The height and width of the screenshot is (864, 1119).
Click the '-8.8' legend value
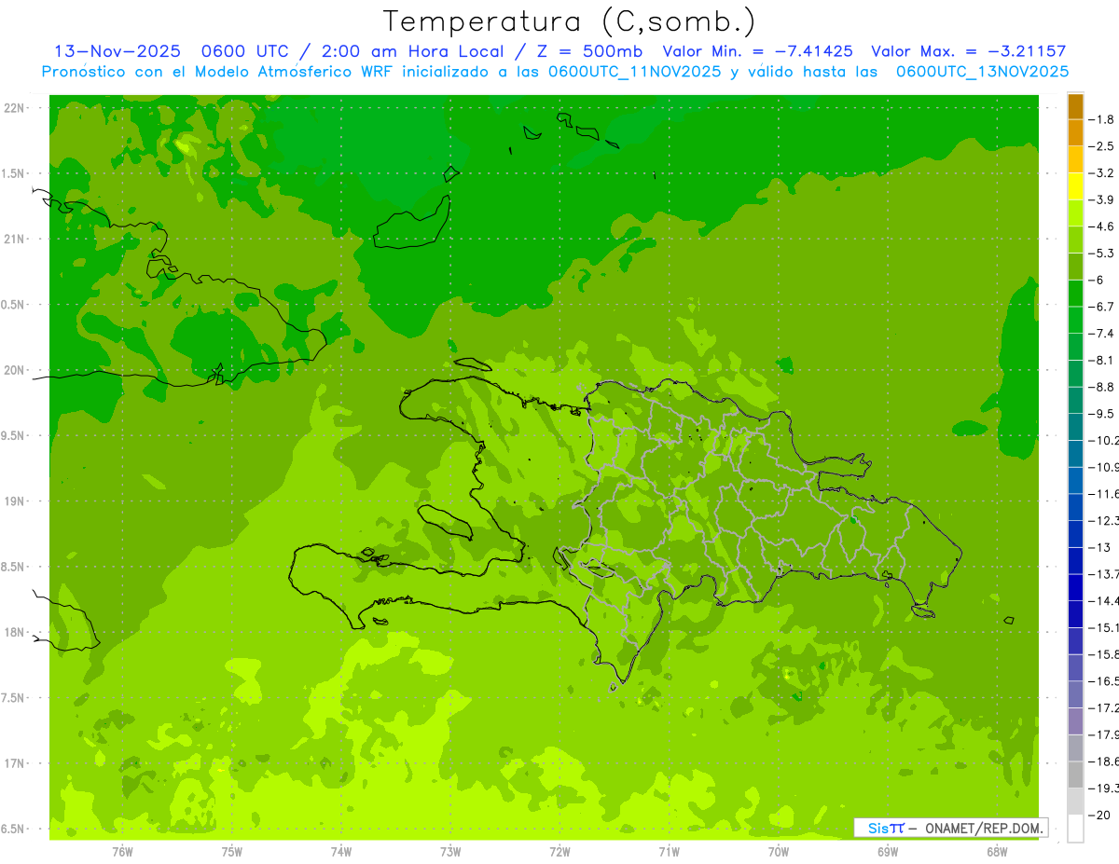click(1101, 387)
